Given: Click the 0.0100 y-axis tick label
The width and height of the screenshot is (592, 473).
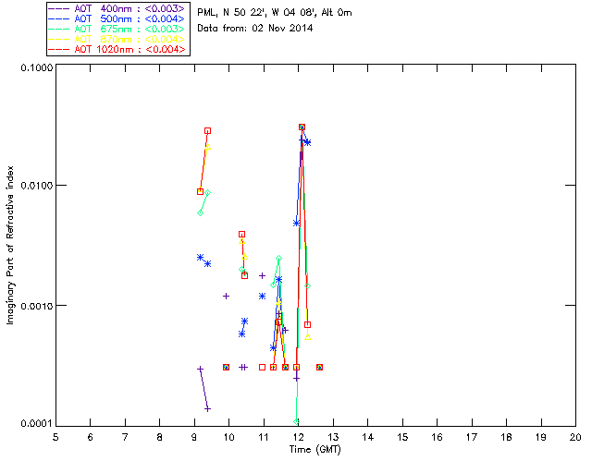Looking at the screenshot, I should tap(36, 186).
